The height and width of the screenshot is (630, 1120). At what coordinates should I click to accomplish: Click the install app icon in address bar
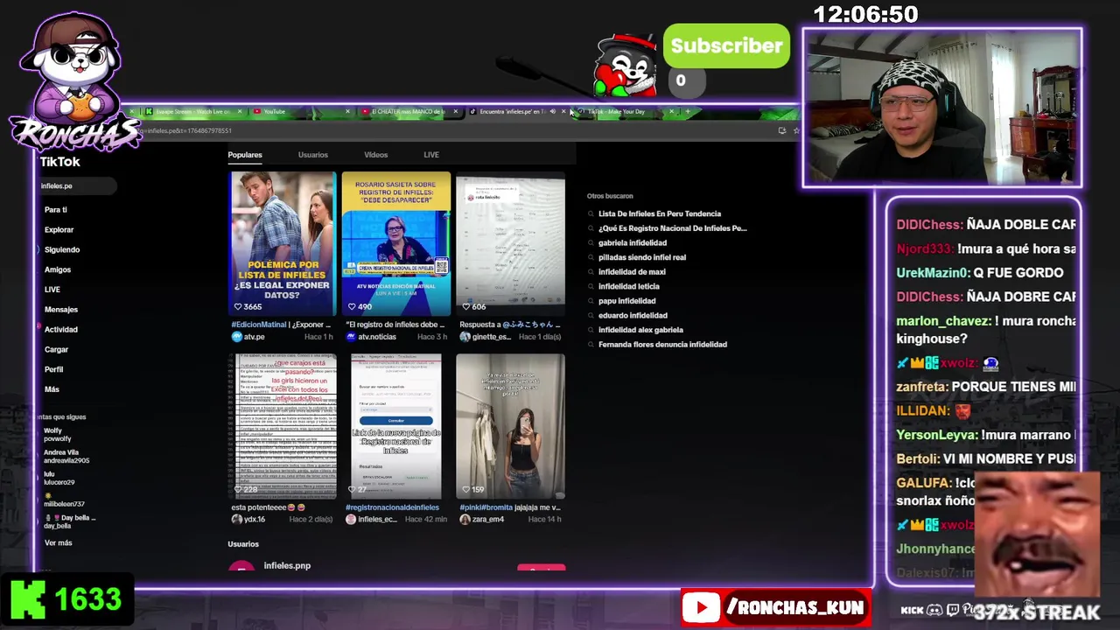coord(781,130)
